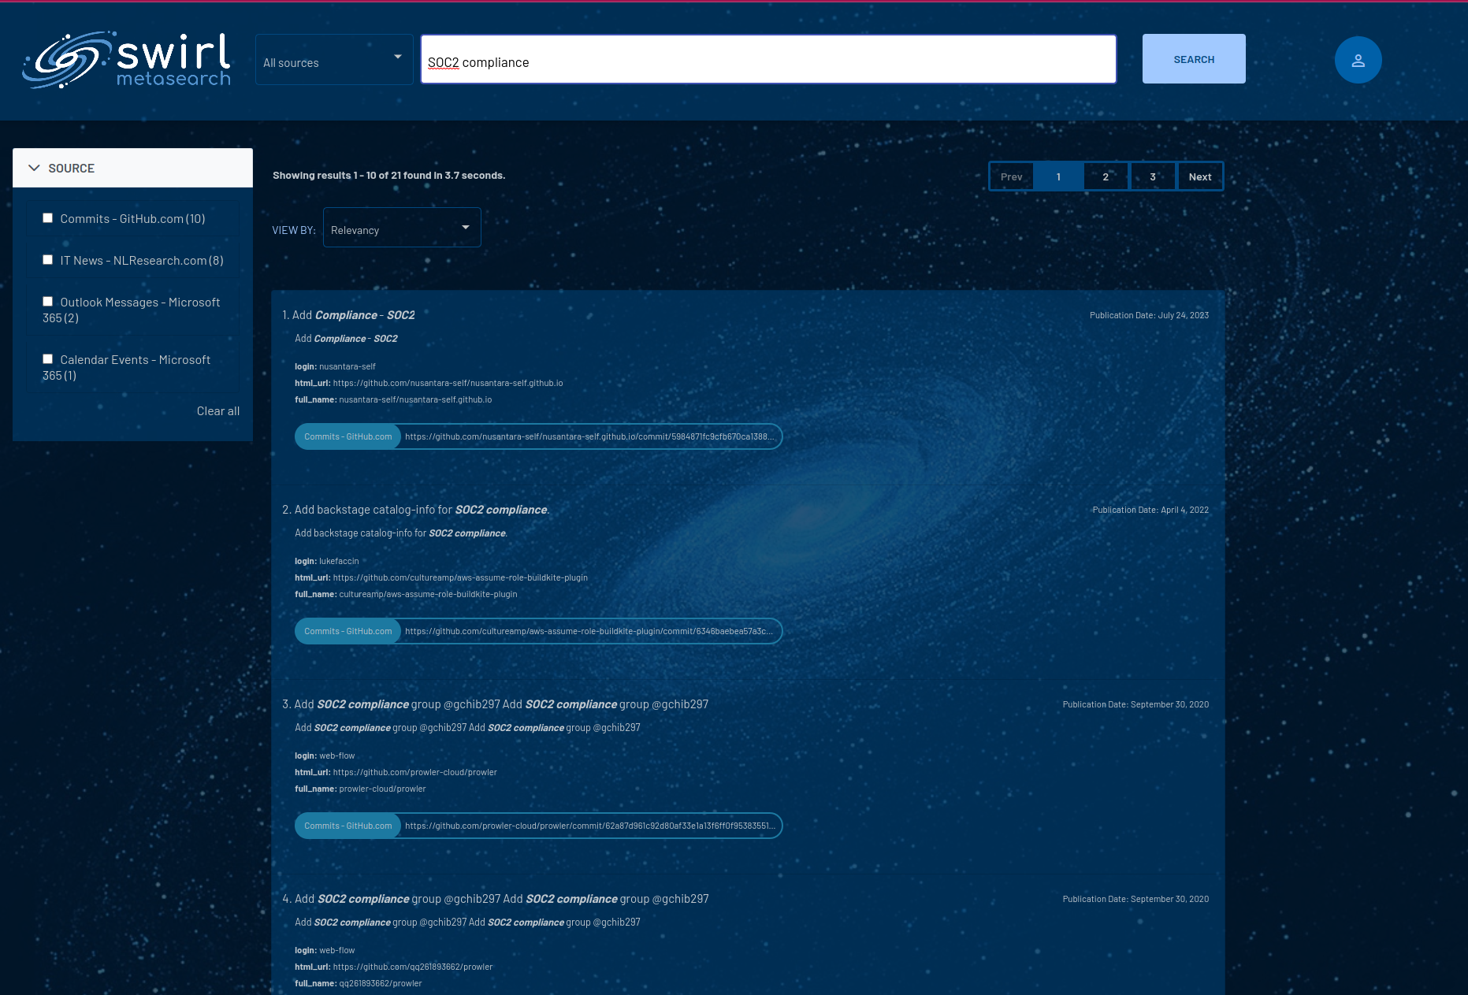Click Commits - GitHub.com tag on result 1
This screenshot has width=1468, height=995.
348,436
